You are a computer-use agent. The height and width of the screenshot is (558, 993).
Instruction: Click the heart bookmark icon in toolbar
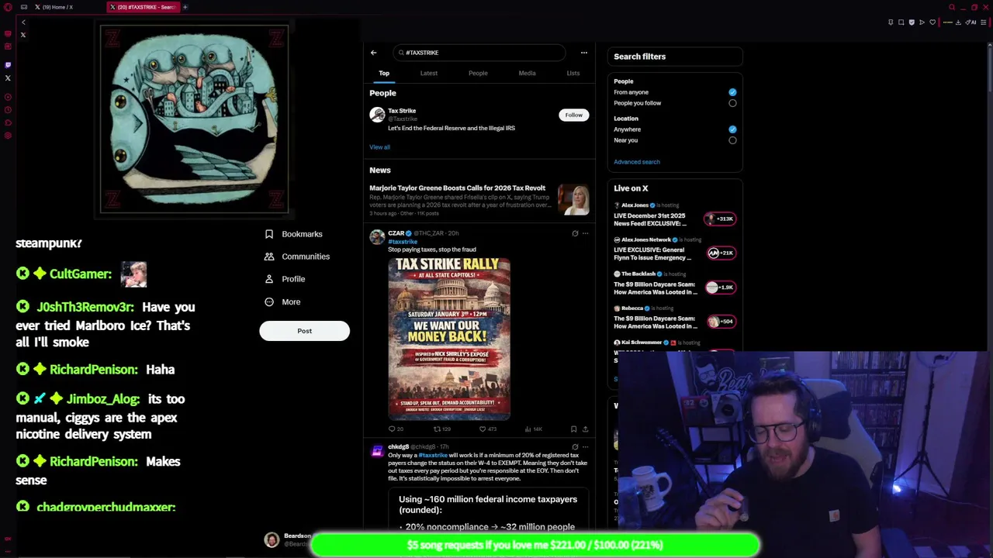[932, 22]
